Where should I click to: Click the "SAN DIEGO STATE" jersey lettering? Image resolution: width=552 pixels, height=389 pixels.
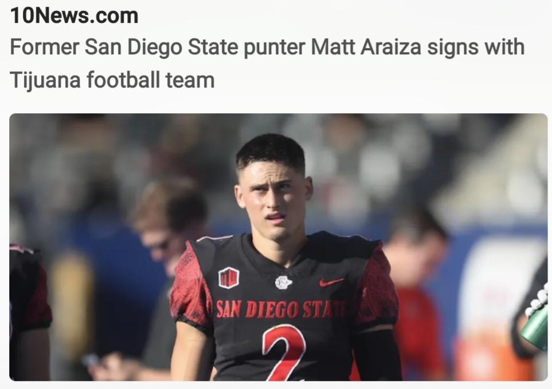point(281,309)
